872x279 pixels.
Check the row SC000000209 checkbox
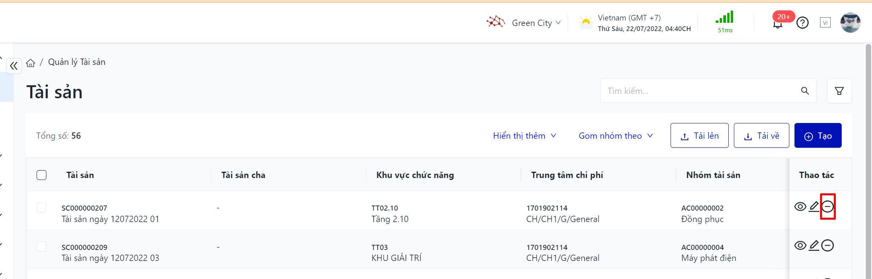(42, 246)
